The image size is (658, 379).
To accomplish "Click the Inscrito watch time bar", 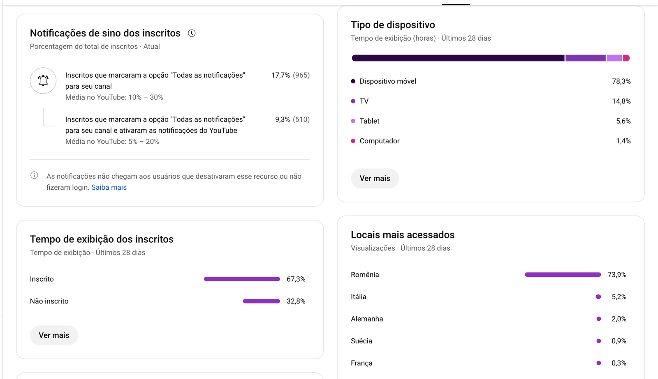I will coord(242,279).
